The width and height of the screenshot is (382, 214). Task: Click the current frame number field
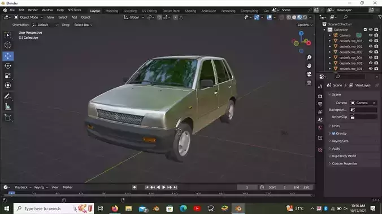click(x=247, y=188)
